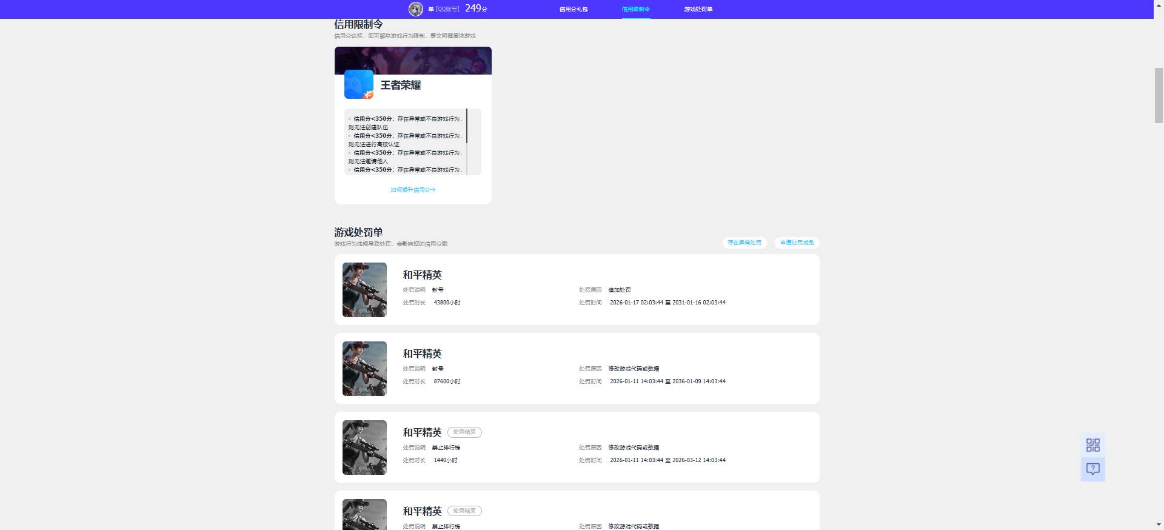1164x530 pixels.
Task: Click the [QQ账号] label in header
Action: [447, 9]
